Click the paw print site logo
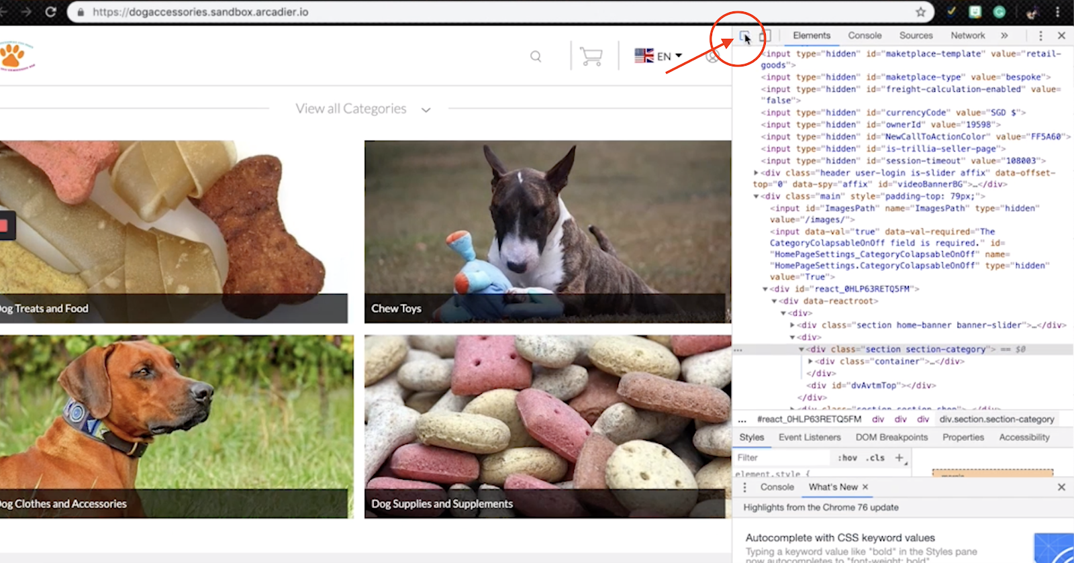This screenshot has height=563, width=1074. click(x=16, y=56)
